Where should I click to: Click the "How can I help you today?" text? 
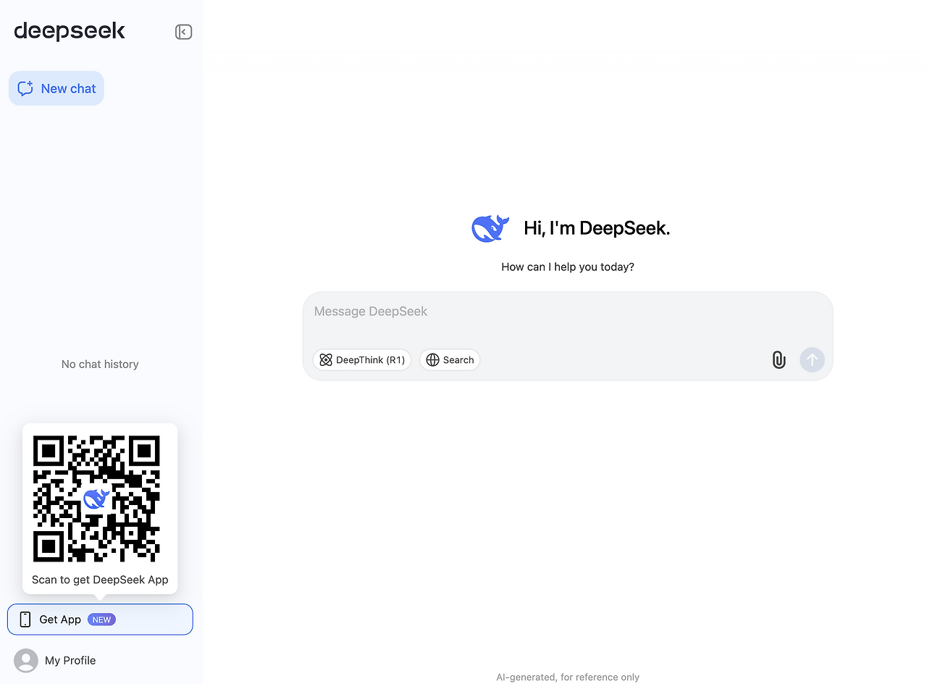(x=568, y=267)
